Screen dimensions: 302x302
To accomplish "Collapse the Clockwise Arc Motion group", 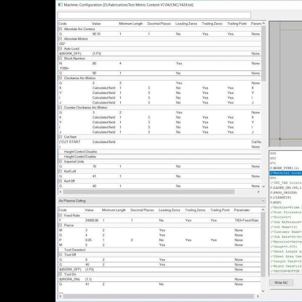I will [60, 78].
